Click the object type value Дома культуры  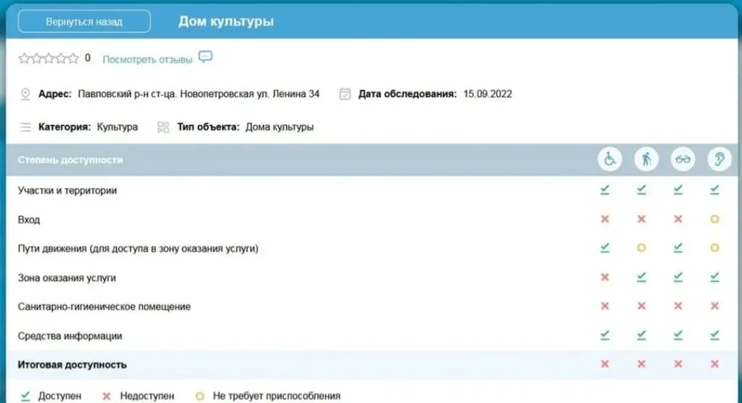[x=280, y=127]
